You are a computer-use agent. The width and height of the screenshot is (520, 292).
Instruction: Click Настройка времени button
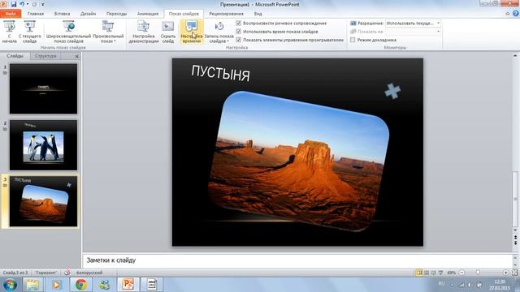coord(192,32)
